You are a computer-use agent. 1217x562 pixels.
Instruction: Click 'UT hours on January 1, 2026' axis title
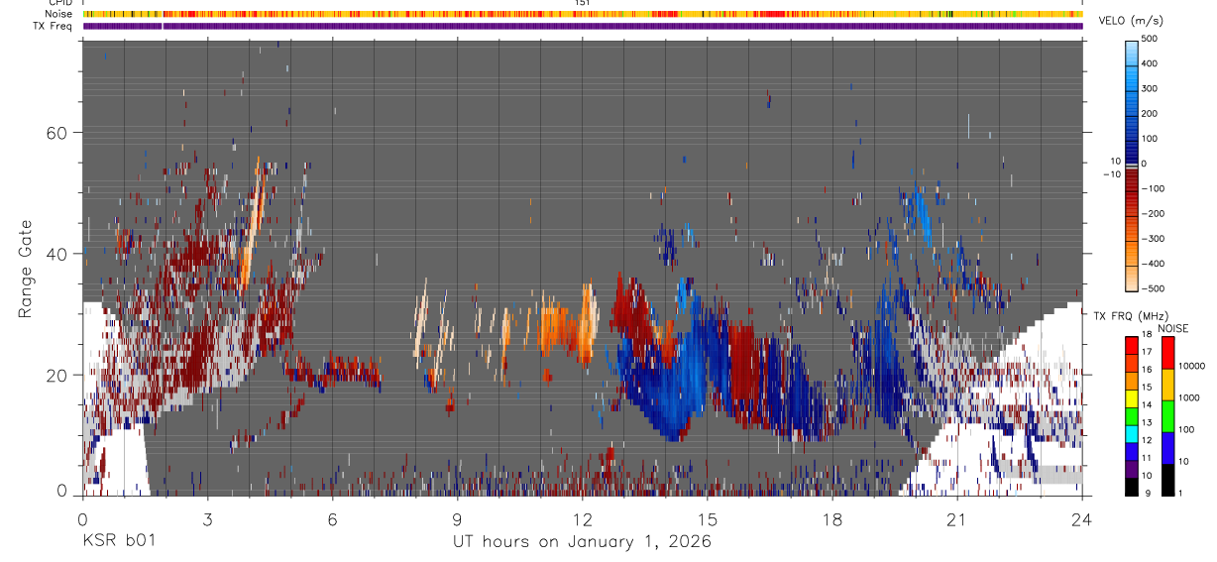pyautogui.click(x=583, y=541)
